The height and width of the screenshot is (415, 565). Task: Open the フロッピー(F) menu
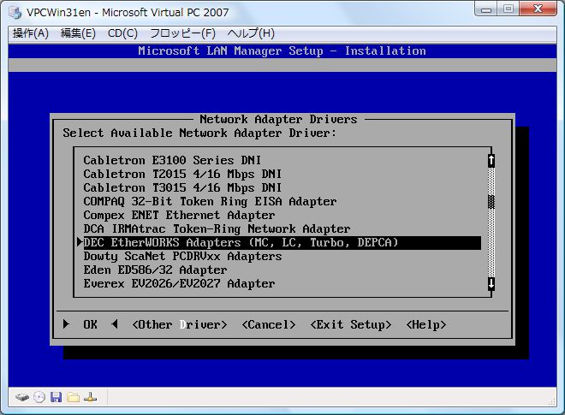(182, 33)
